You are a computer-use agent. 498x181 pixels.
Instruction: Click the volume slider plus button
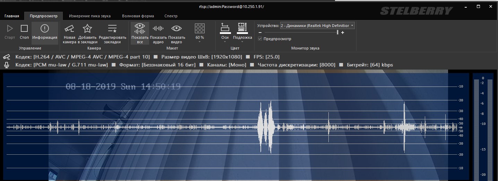point(343,33)
